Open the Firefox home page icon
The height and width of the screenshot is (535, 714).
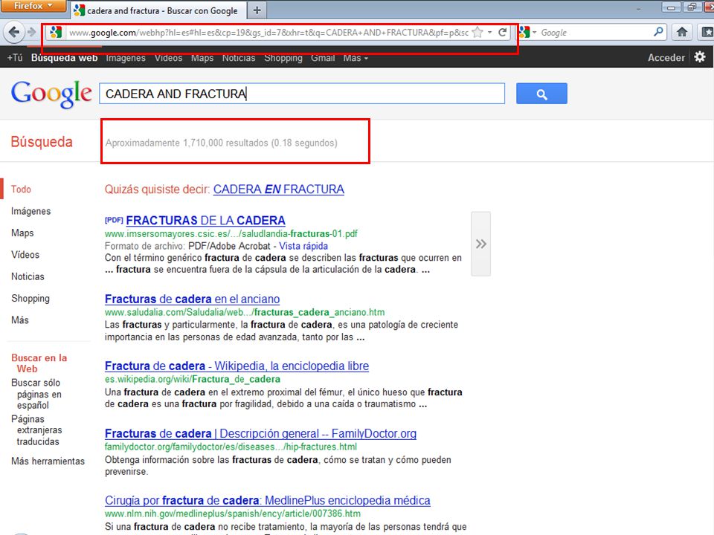coord(682,32)
